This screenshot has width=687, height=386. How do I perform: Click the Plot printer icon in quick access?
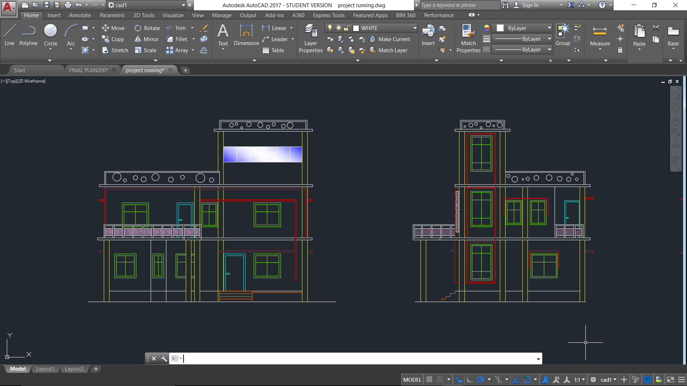(68, 5)
